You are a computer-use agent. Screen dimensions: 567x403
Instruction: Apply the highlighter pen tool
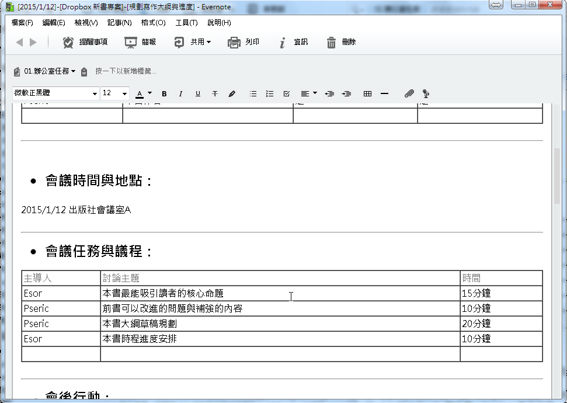(x=232, y=93)
